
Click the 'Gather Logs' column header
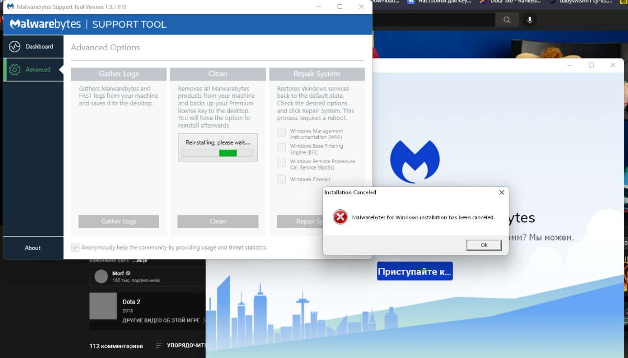[119, 74]
